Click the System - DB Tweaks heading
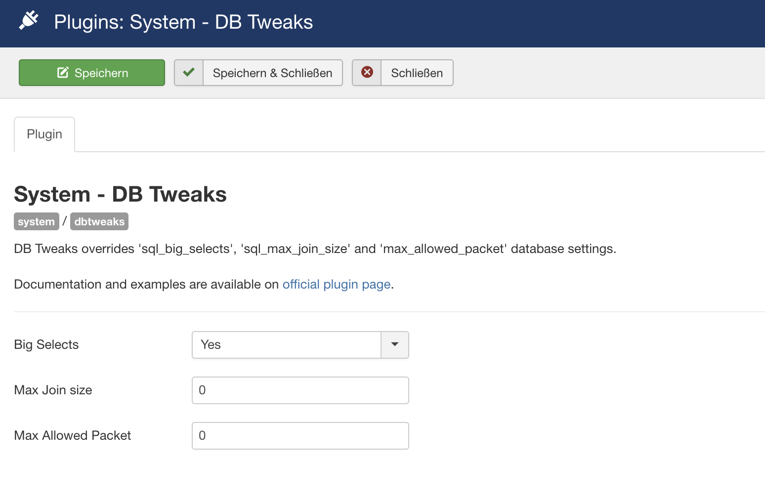The height and width of the screenshot is (503, 765). (x=120, y=194)
